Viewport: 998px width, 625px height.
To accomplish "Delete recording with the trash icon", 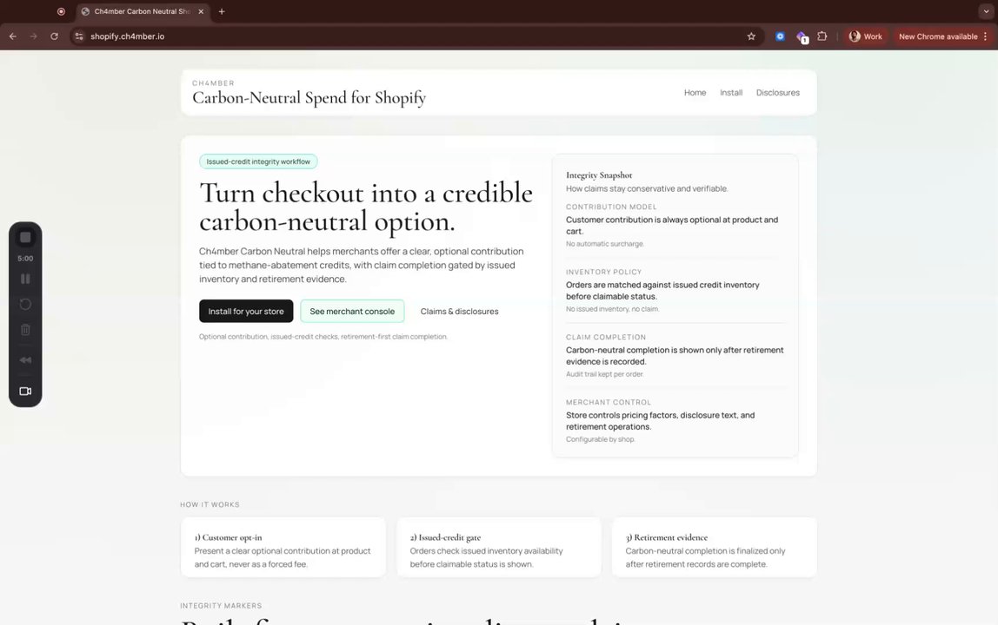I will (25, 329).
